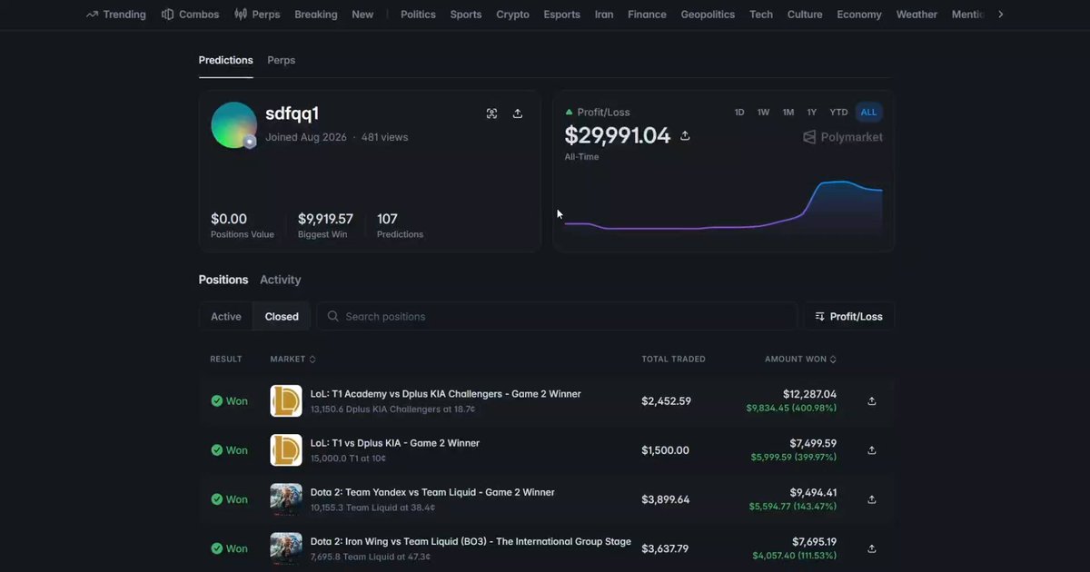Image resolution: width=1090 pixels, height=572 pixels.
Task: Open the Economy category
Action: [859, 15]
